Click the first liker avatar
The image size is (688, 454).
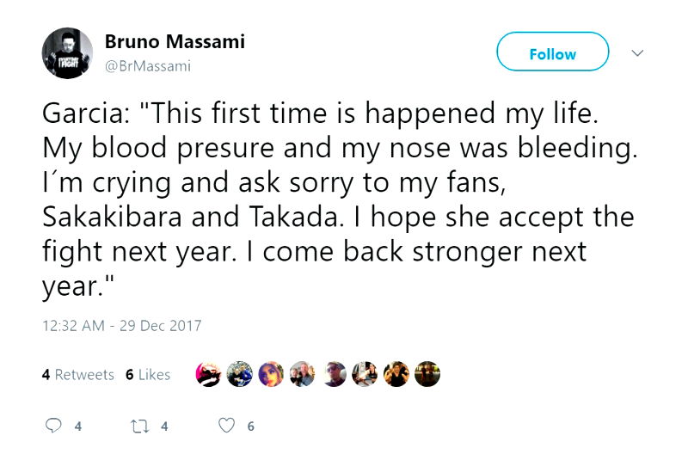pyautogui.click(x=208, y=374)
